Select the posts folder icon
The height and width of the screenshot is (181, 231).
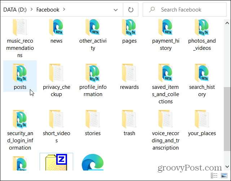[20, 73]
